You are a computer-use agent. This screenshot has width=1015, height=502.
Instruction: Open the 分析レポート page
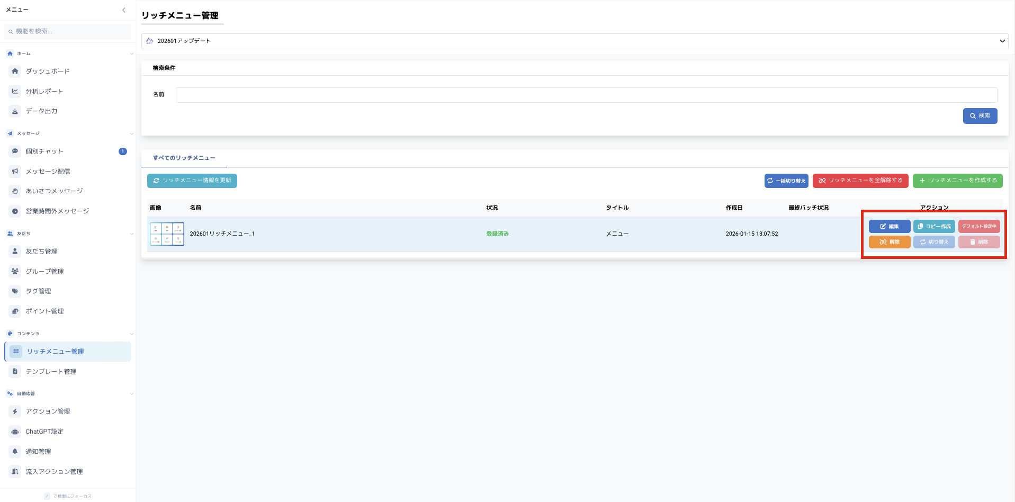(44, 91)
